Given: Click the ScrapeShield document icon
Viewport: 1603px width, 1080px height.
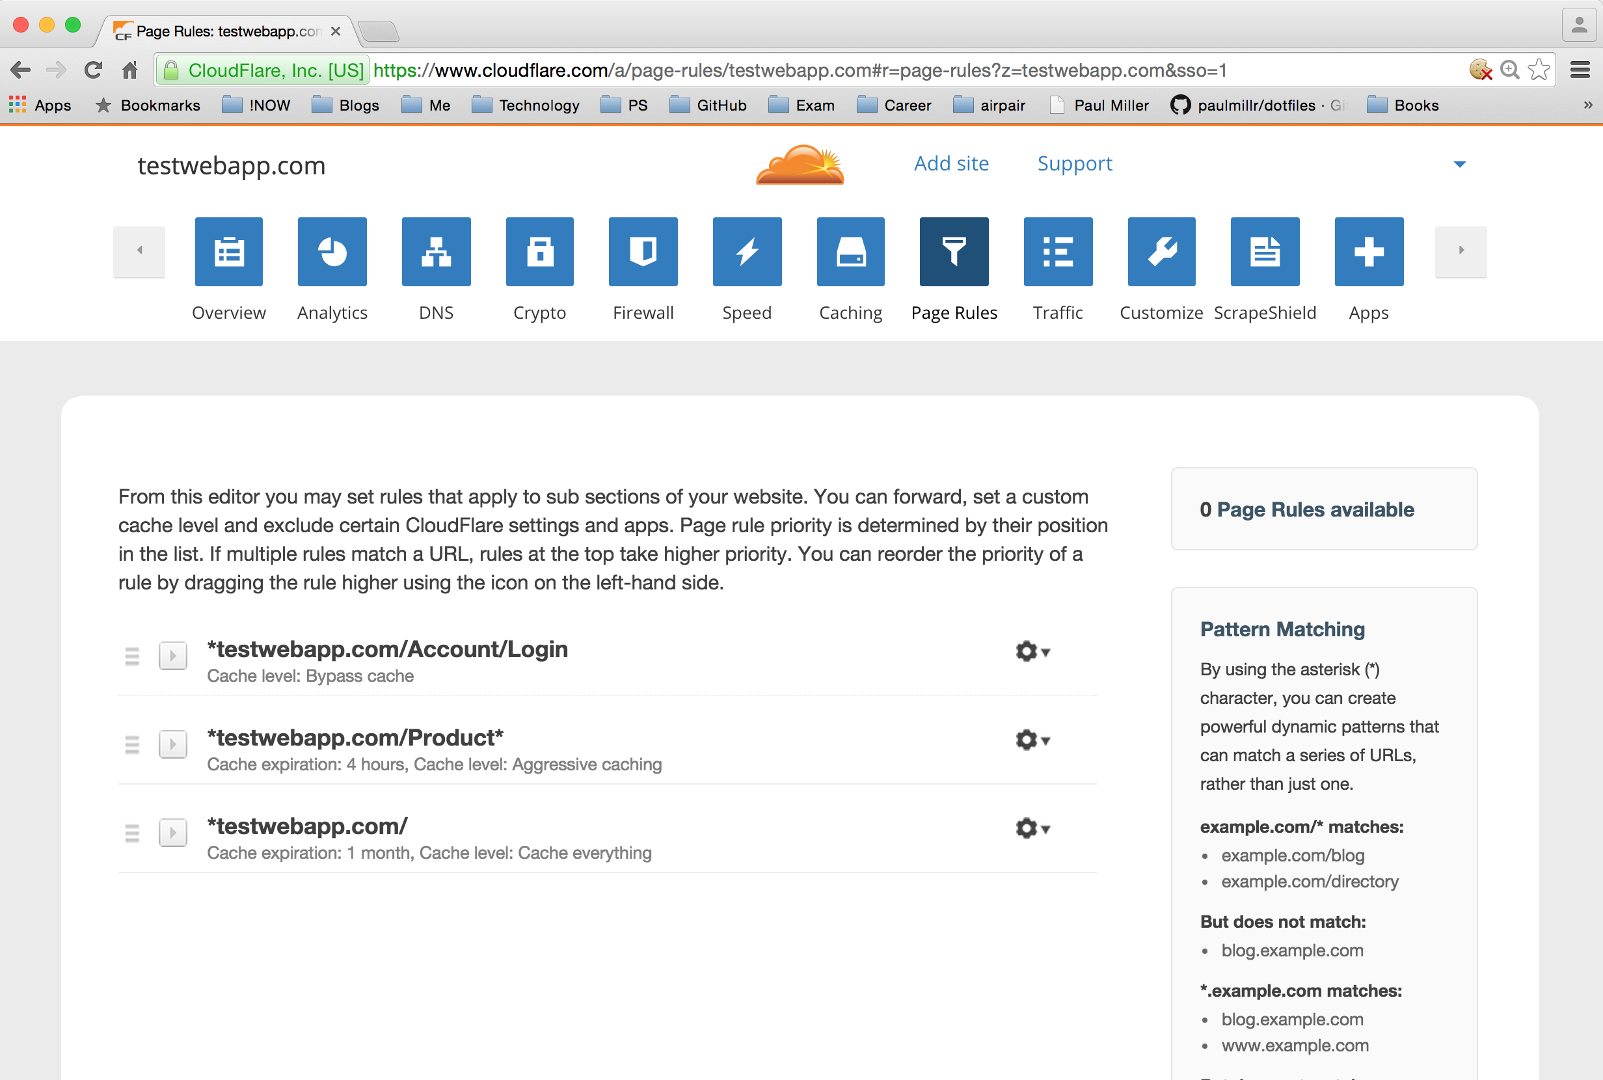Looking at the screenshot, I should (1265, 251).
